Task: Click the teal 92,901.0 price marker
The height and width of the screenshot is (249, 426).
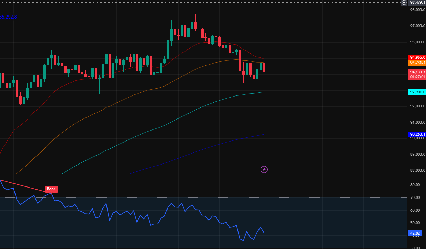Action: tap(417, 92)
